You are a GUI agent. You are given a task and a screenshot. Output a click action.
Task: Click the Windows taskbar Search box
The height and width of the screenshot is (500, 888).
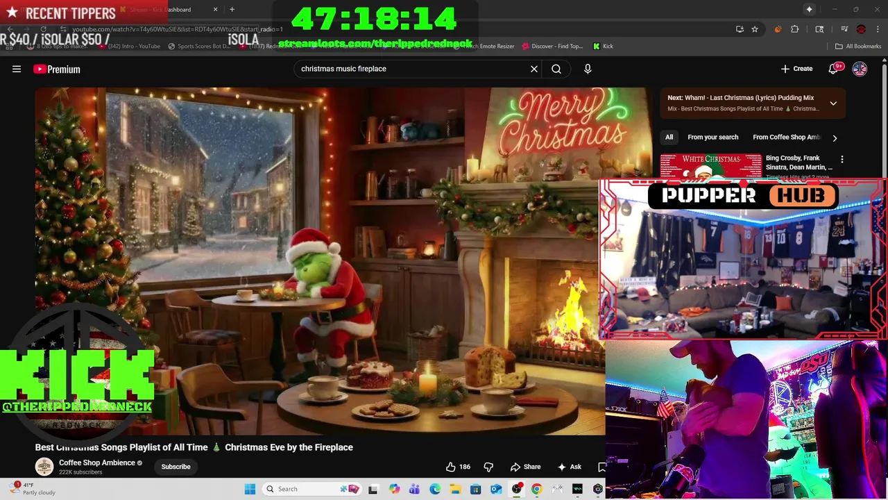311,489
